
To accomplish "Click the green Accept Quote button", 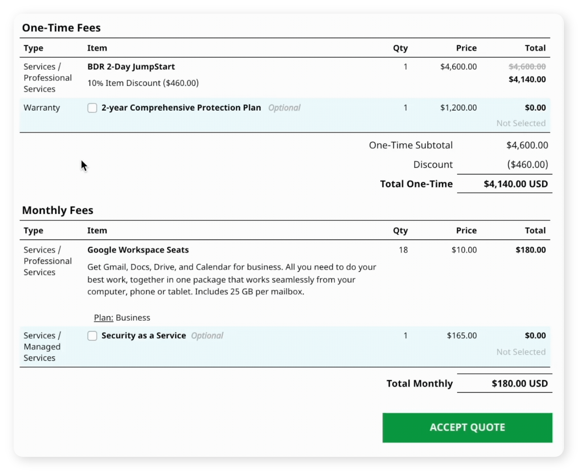I will click(467, 427).
